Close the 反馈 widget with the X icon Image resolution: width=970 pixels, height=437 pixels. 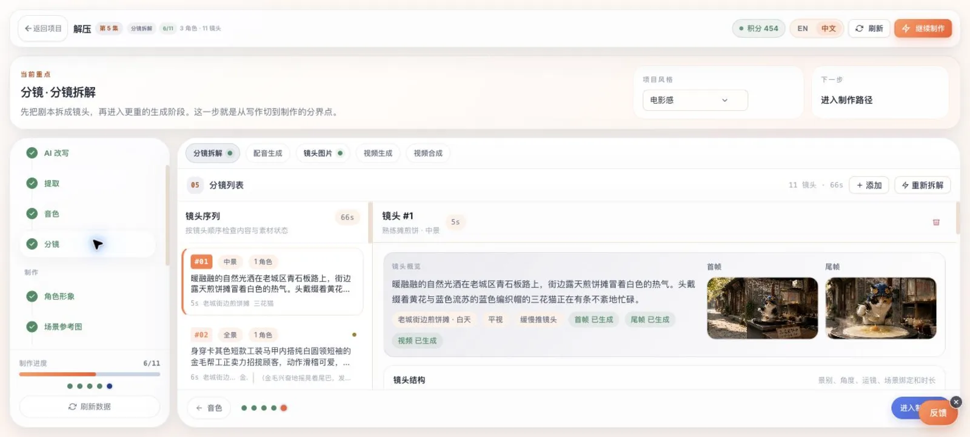click(x=956, y=402)
